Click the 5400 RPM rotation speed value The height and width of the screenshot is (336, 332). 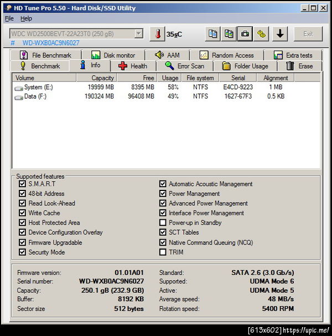point(278,308)
